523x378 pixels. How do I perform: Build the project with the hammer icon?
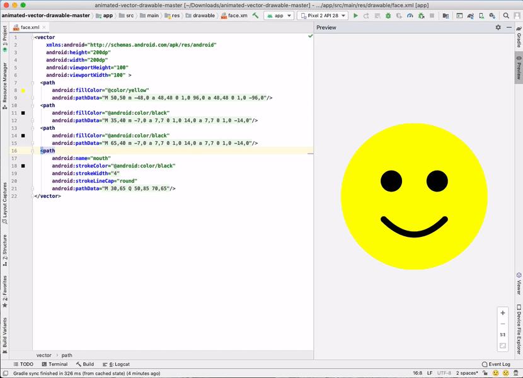[255, 16]
